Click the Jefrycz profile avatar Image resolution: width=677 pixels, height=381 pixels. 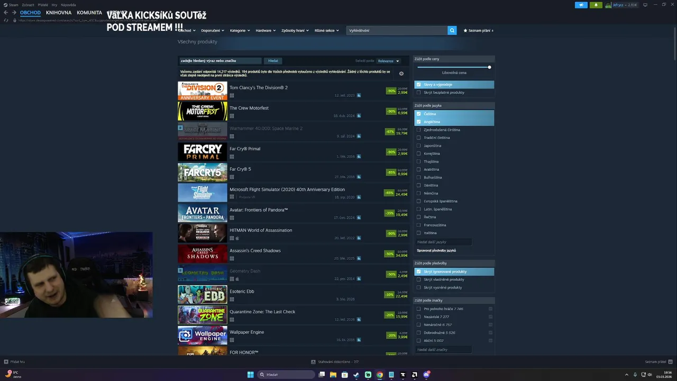coord(608,5)
